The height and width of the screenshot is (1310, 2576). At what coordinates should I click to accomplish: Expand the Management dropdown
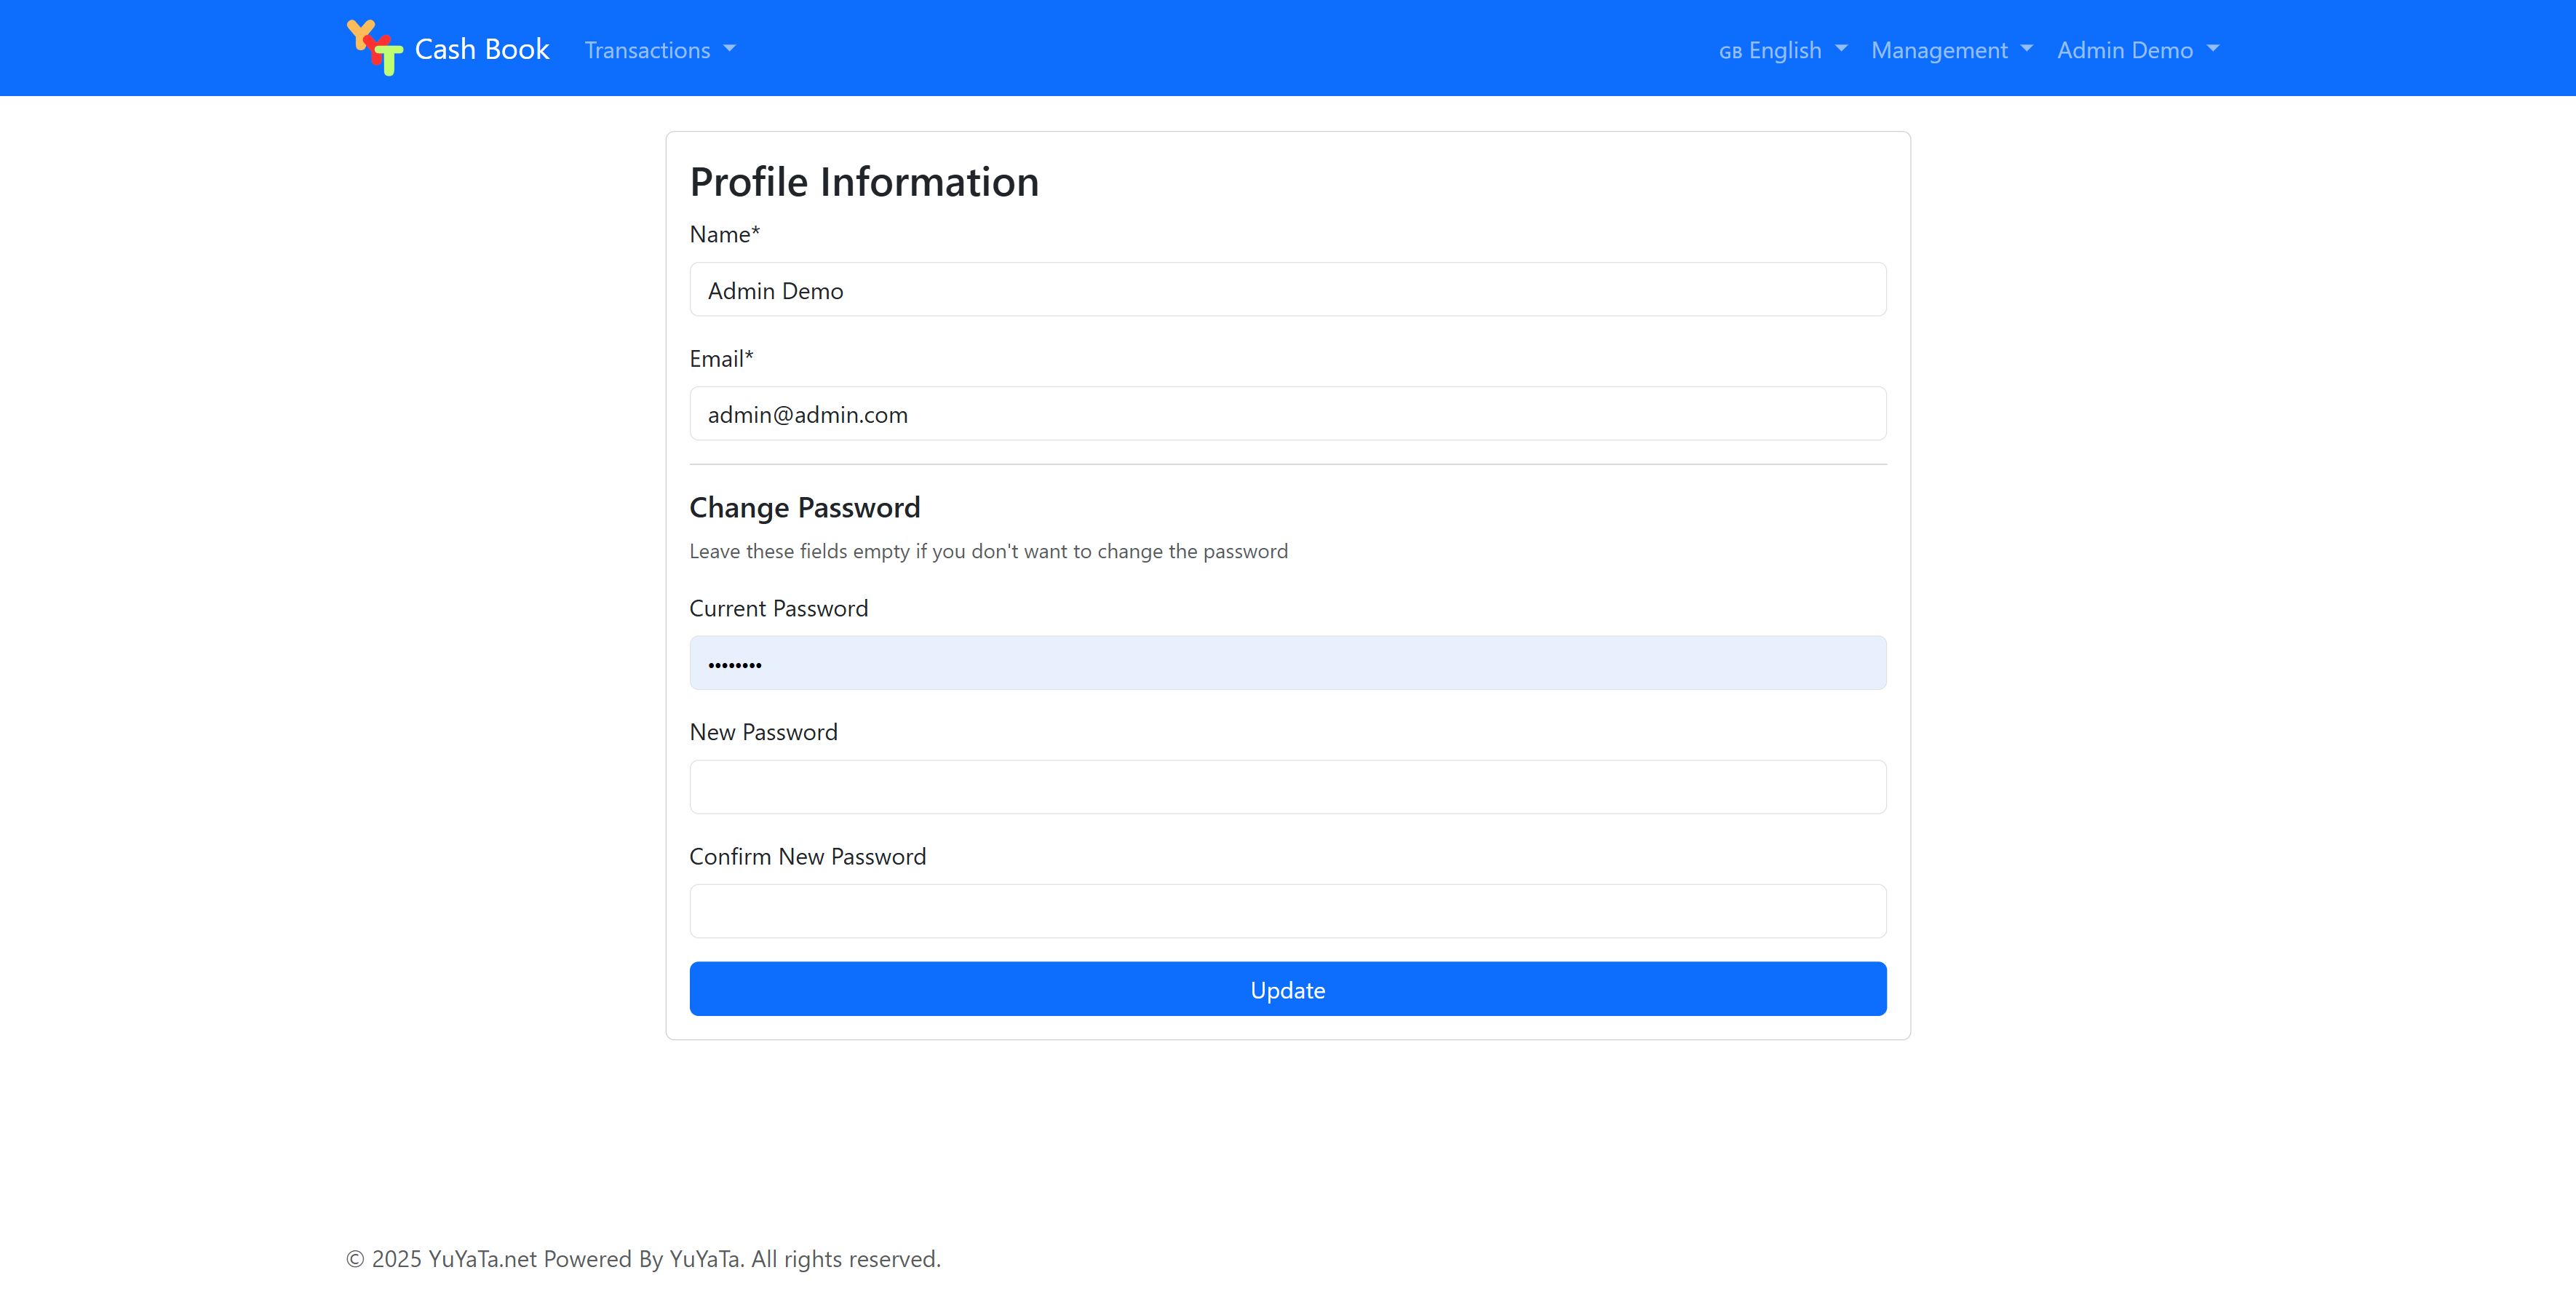pos(1939,50)
